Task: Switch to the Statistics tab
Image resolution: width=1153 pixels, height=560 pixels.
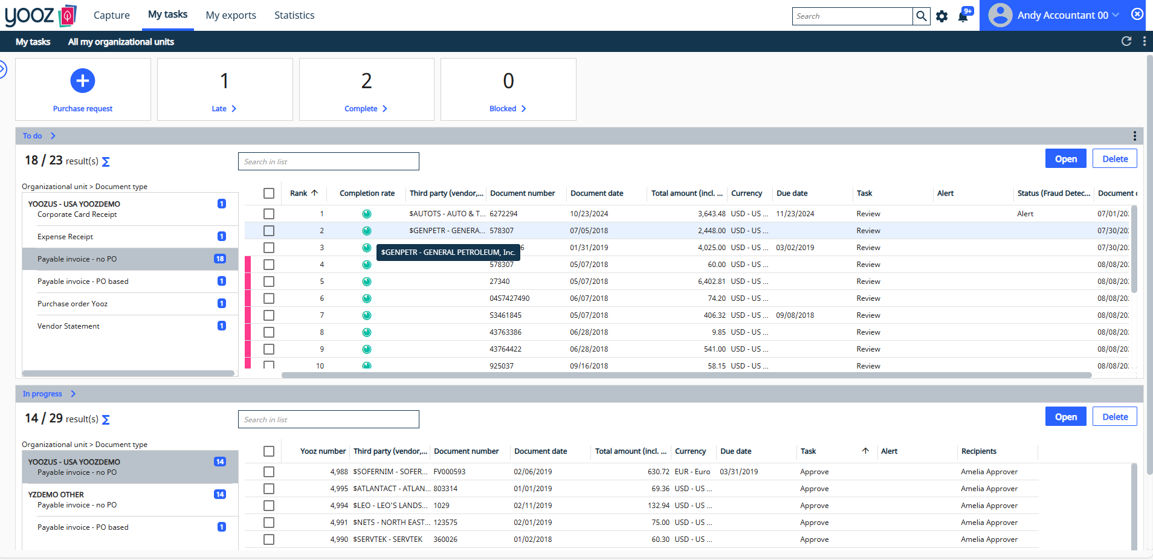Action: coord(294,15)
